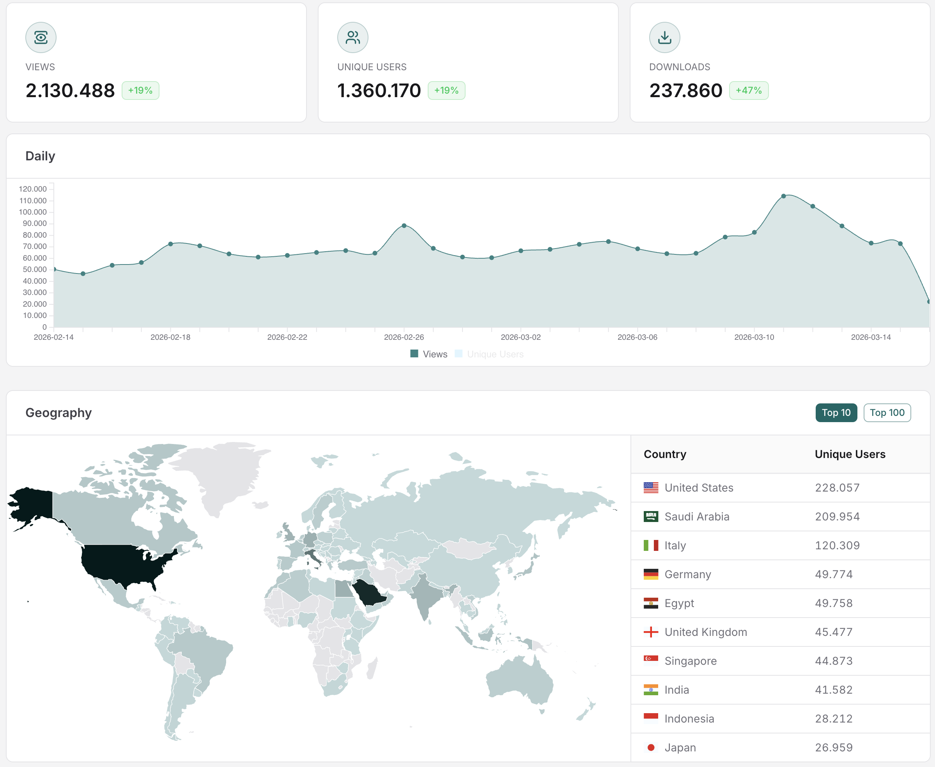Click the Germany flag icon
Viewport: 935px width, 767px height.
[650, 574]
